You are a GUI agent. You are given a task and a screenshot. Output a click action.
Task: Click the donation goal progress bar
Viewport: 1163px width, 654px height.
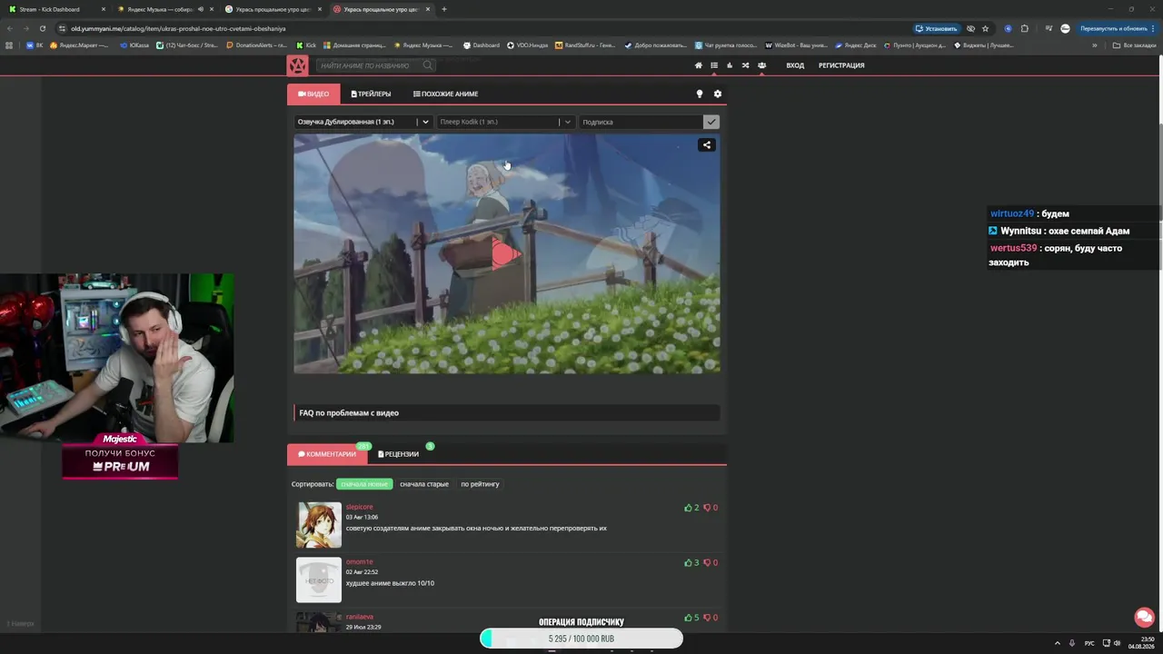pyautogui.click(x=581, y=639)
